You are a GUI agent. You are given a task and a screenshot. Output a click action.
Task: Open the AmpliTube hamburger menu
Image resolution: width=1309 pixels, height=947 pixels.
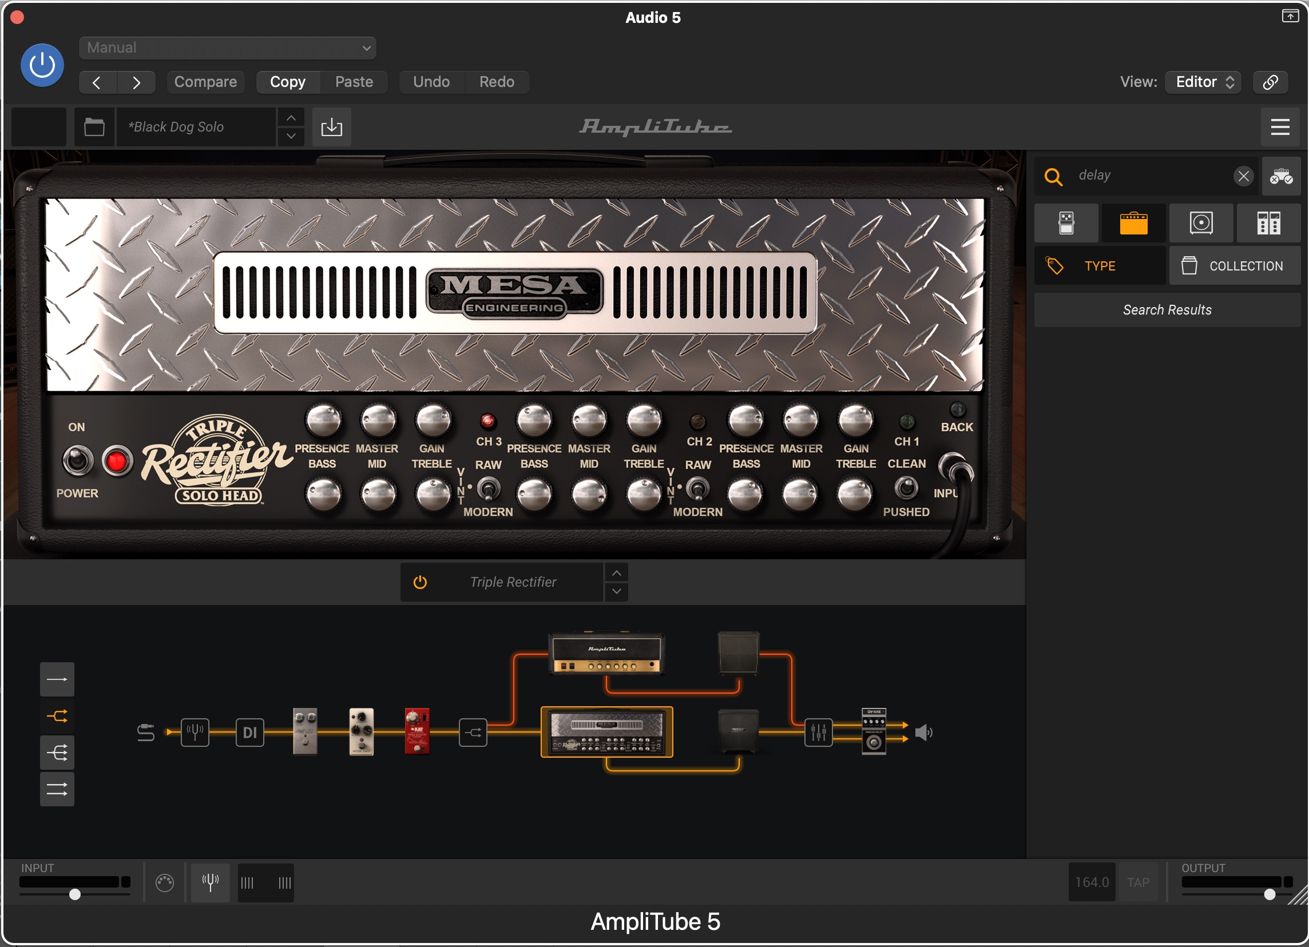pos(1280,127)
